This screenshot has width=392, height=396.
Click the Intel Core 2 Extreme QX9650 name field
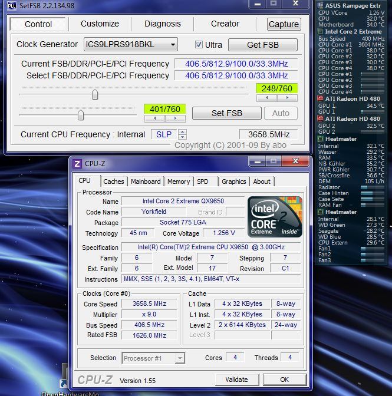183,201
